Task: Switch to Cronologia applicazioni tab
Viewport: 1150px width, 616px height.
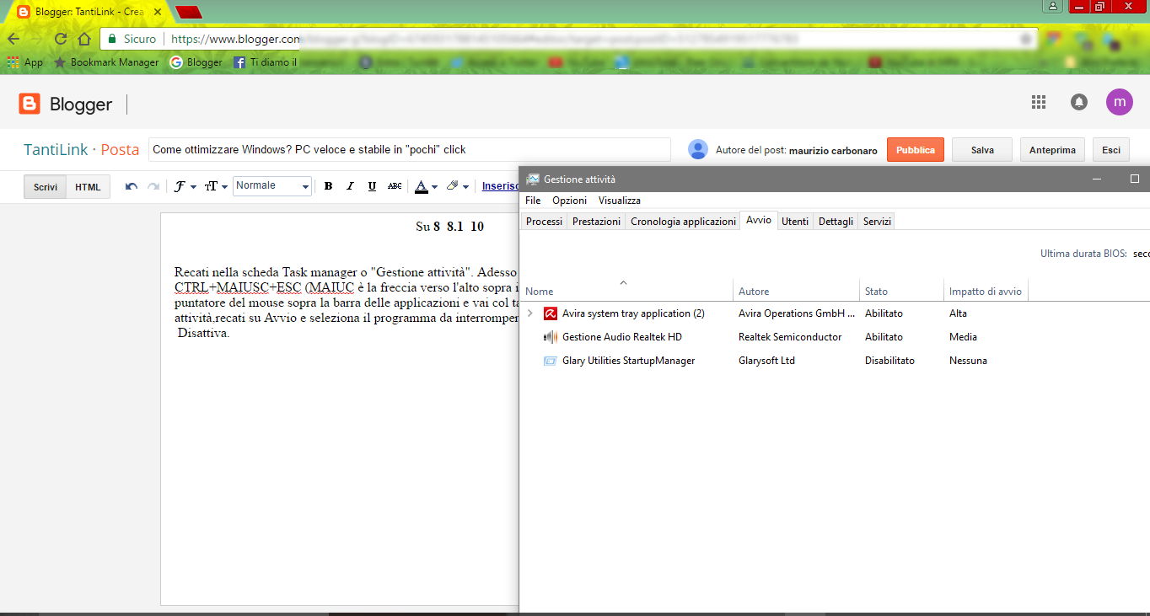Action: (683, 222)
